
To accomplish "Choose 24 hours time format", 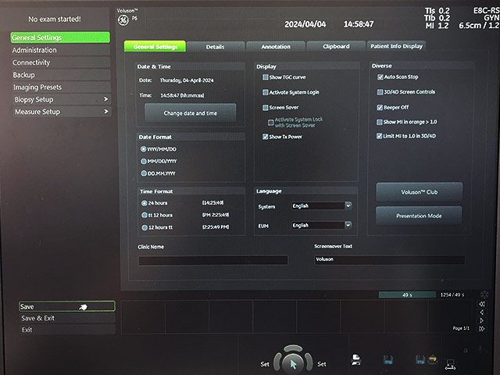I will click(144, 203).
